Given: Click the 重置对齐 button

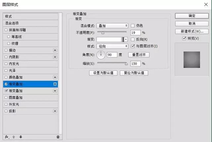Looking at the screenshot, I should click(139, 55).
